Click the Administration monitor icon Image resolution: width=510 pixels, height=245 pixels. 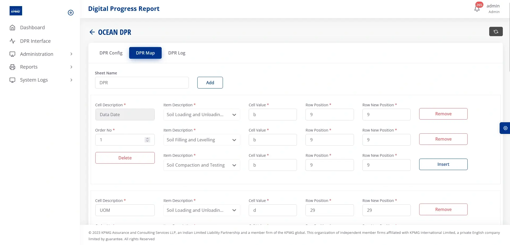(13, 54)
